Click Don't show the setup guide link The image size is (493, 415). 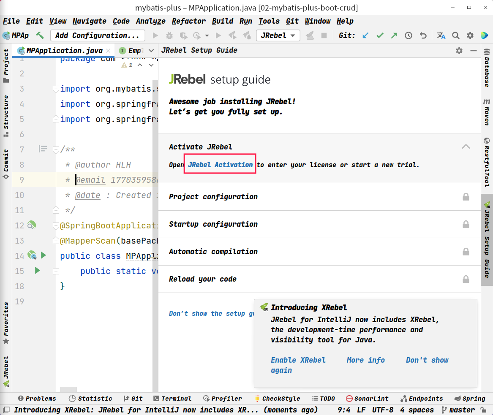click(211, 313)
